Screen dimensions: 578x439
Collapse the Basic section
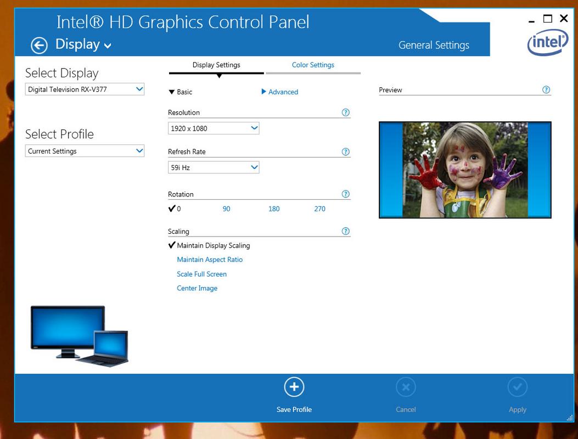pyautogui.click(x=180, y=92)
